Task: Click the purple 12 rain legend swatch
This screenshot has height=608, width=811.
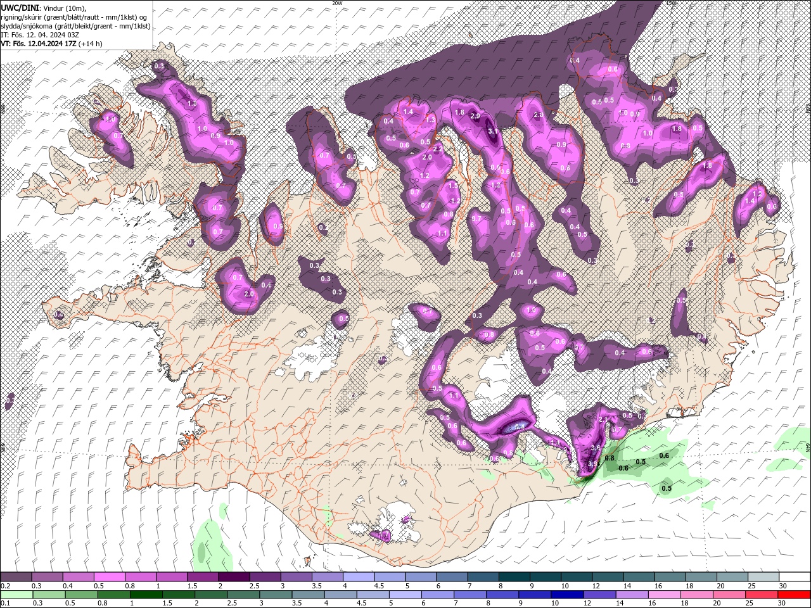Action: click(599, 595)
